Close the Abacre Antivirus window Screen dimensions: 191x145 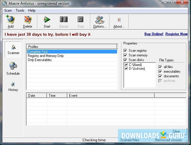[x=182, y=2]
